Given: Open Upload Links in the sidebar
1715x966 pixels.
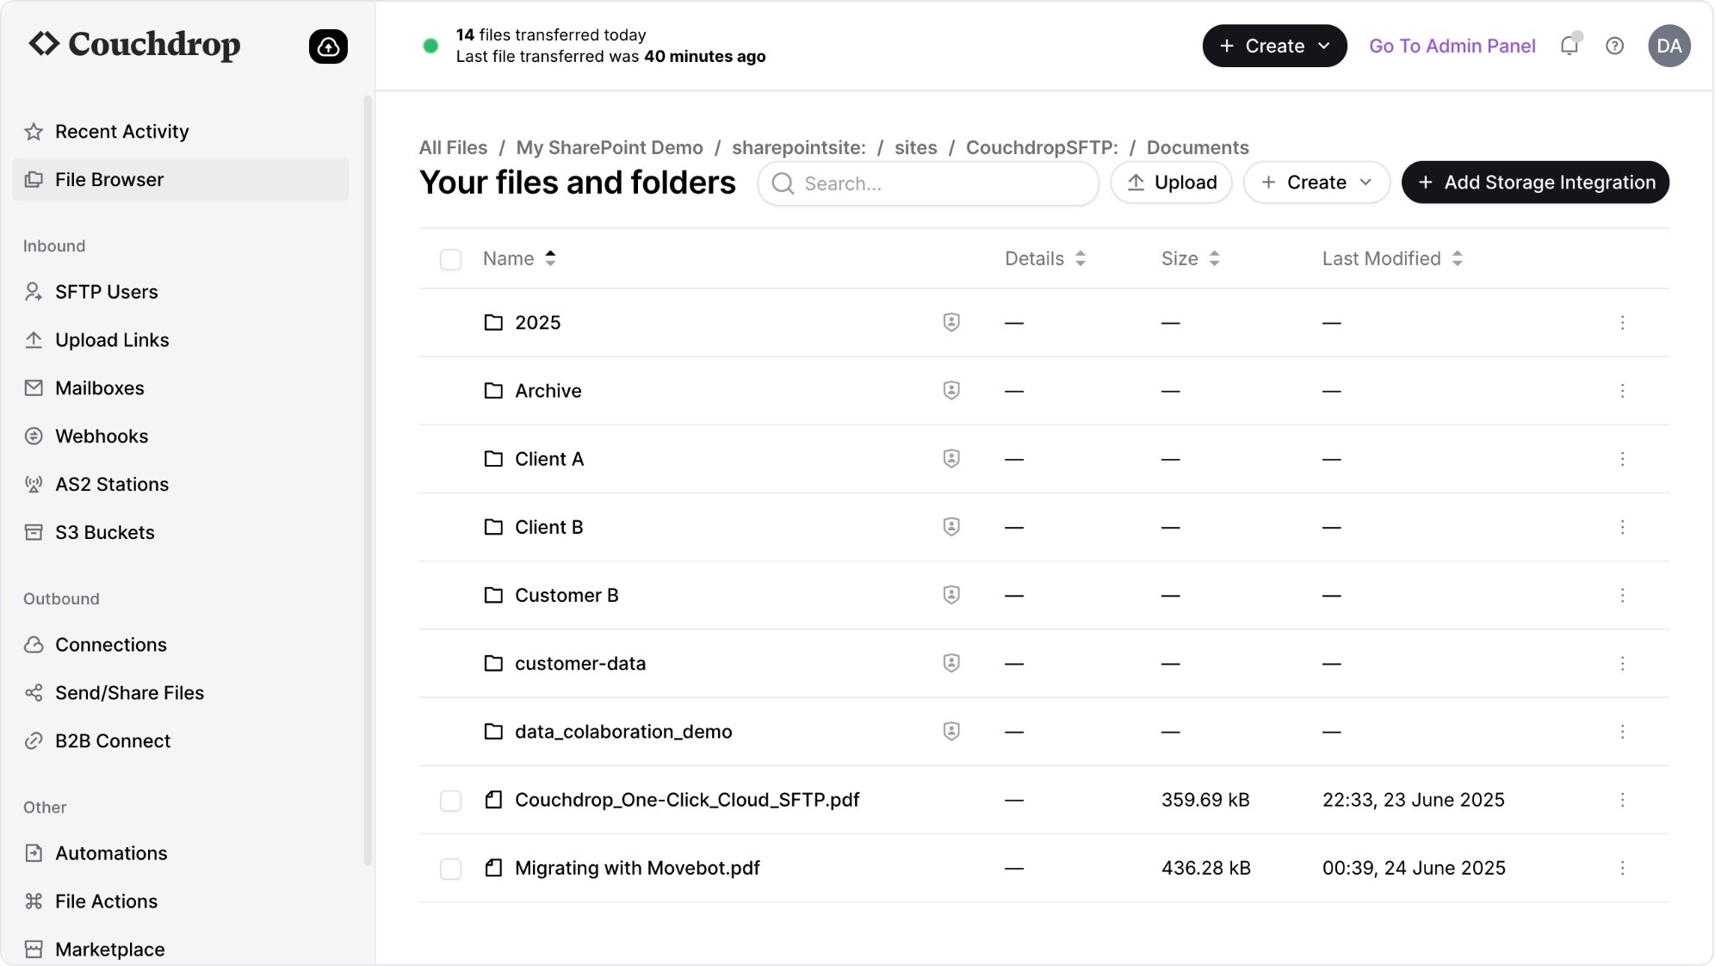Looking at the screenshot, I should (x=112, y=340).
